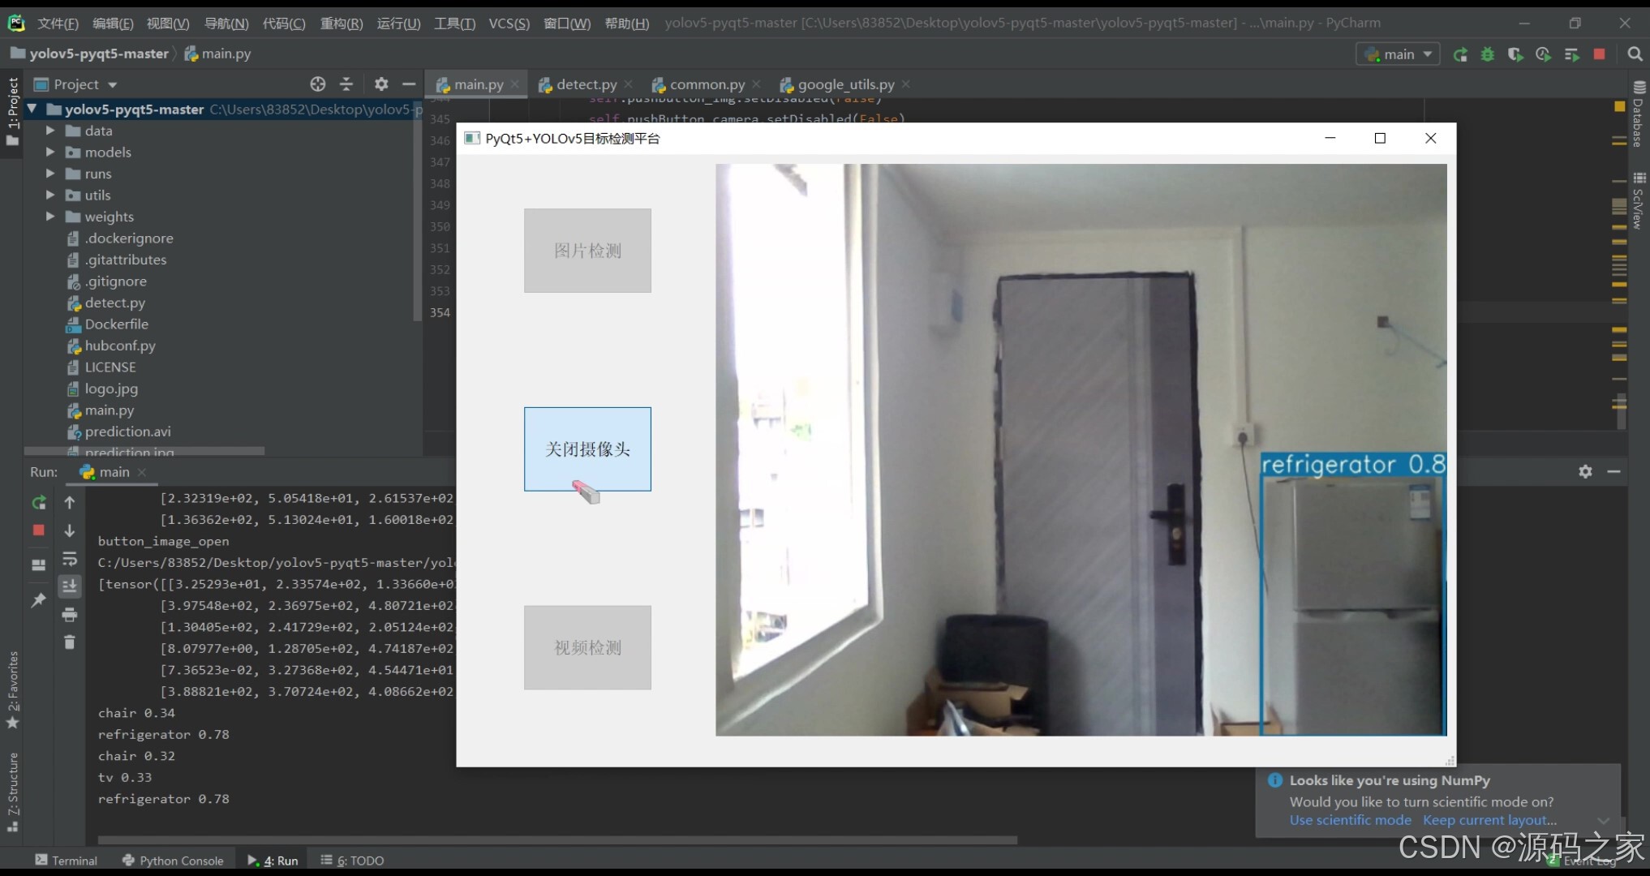Open the VCS menu

click(x=509, y=24)
